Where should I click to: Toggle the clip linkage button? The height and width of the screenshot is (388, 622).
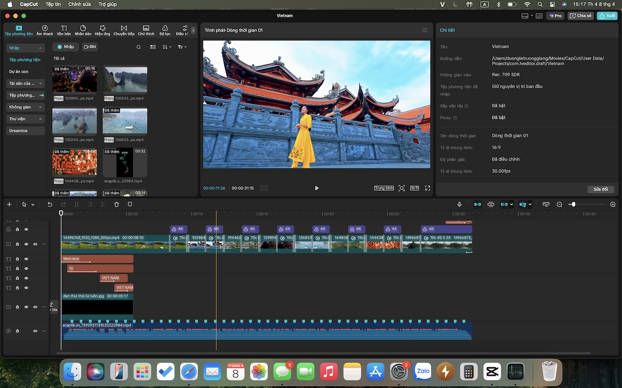[504, 204]
